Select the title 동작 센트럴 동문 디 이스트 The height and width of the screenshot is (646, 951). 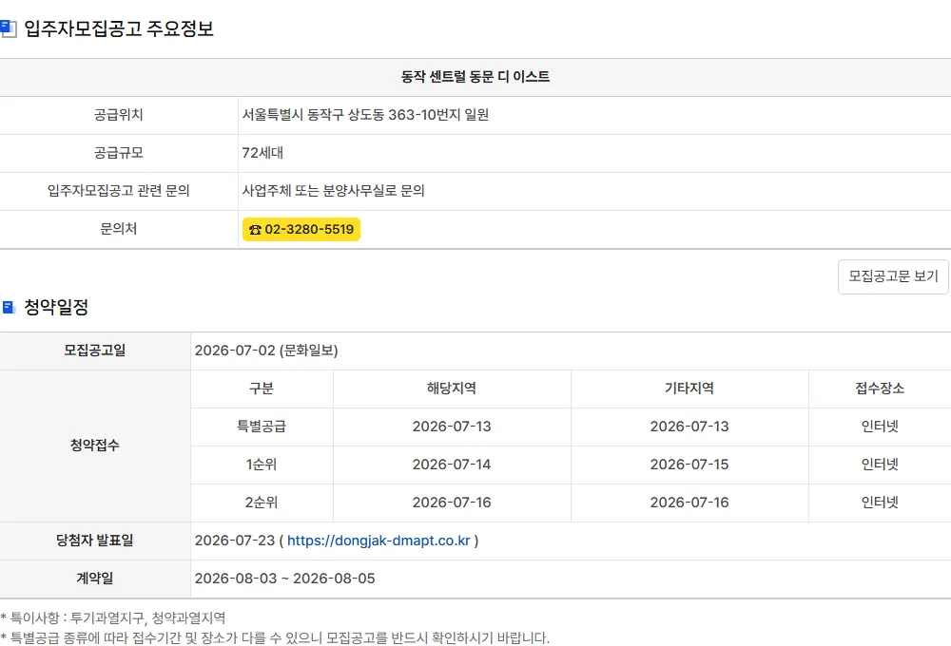coord(475,77)
